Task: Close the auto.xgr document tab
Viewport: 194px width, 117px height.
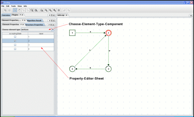Action: click(x=66, y=15)
